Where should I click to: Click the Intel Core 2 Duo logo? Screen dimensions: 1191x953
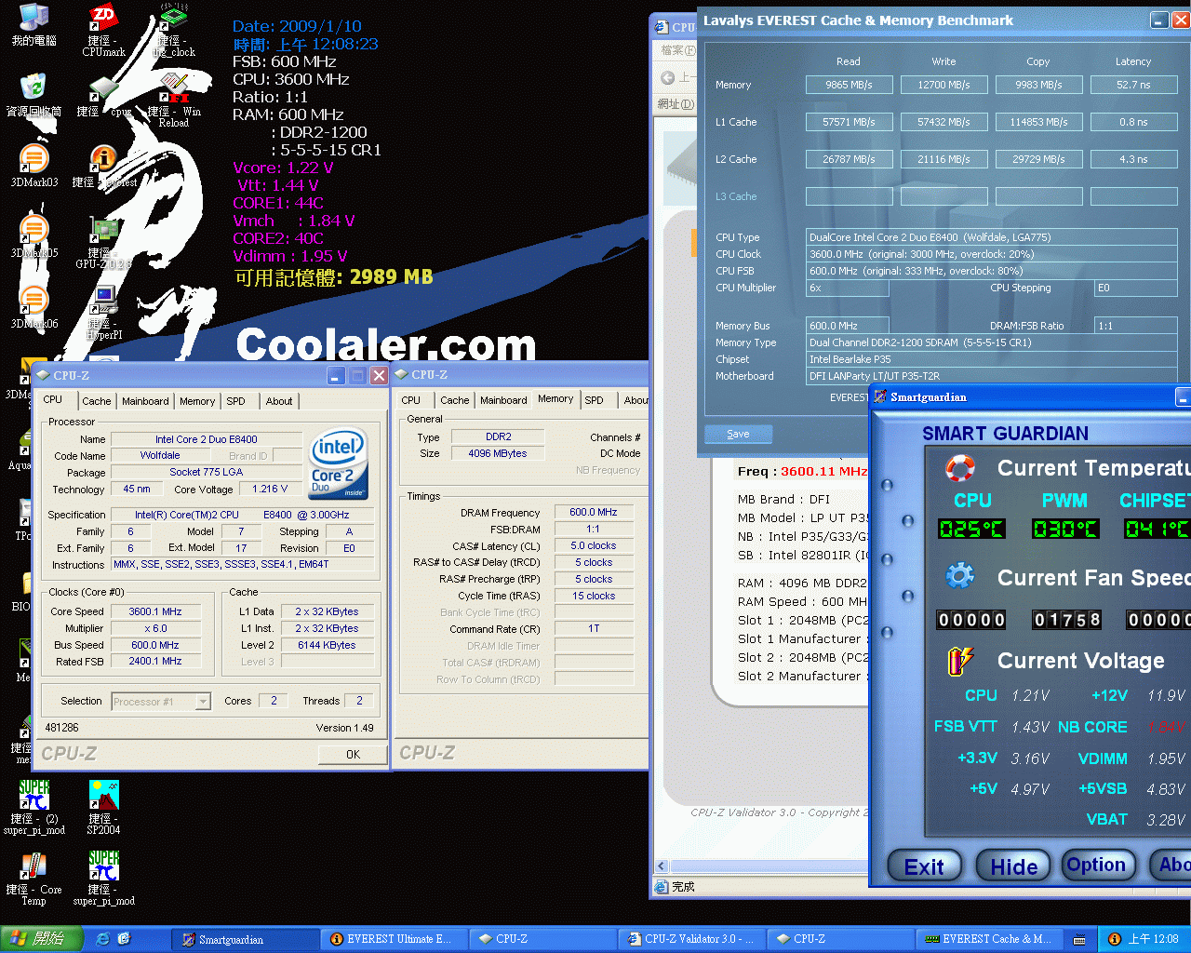tap(339, 463)
